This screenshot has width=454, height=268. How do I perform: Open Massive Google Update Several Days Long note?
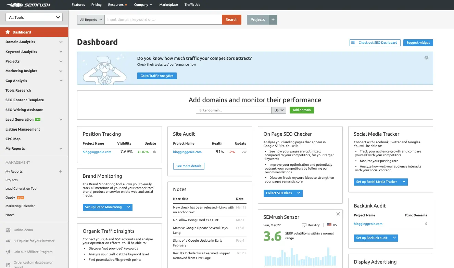point(200,230)
